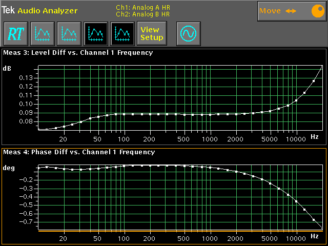Click the Tek Audio Analyzer title
Image resolution: width=328 pixels, height=246 pixels.
pyautogui.click(x=40, y=10)
